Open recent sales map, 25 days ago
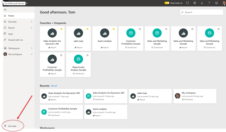The height and width of the screenshot is (132, 226). 150,96
